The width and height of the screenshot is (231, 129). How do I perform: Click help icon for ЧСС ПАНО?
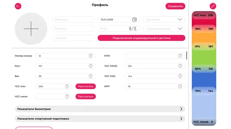(x=180, y=66)
